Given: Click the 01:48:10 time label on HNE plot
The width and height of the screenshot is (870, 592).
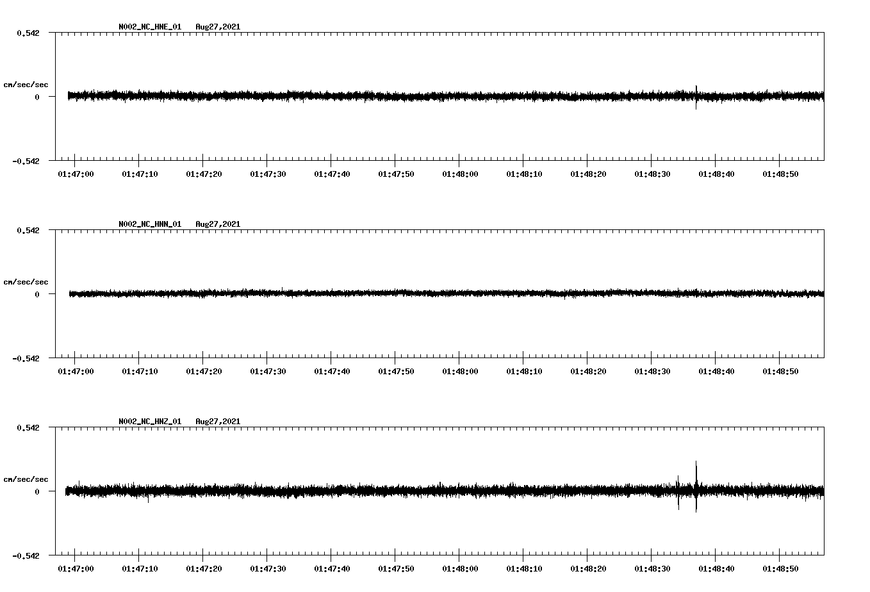Looking at the screenshot, I should click(524, 174).
